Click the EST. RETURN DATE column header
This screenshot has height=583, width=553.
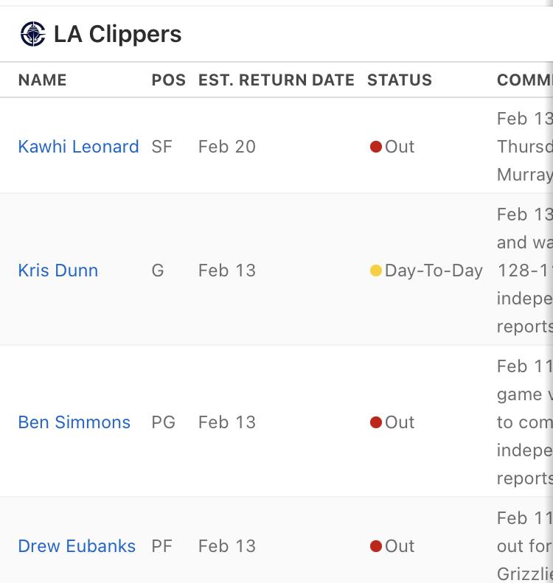[x=276, y=80]
